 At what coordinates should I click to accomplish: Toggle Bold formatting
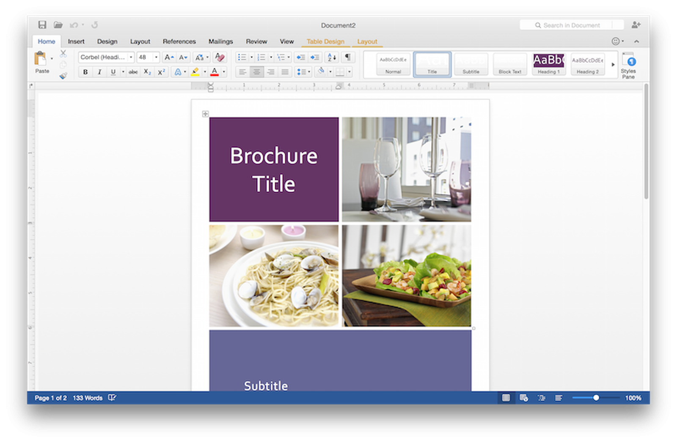pyautogui.click(x=85, y=72)
